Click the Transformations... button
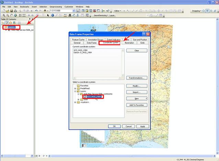 tap(137, 78)
